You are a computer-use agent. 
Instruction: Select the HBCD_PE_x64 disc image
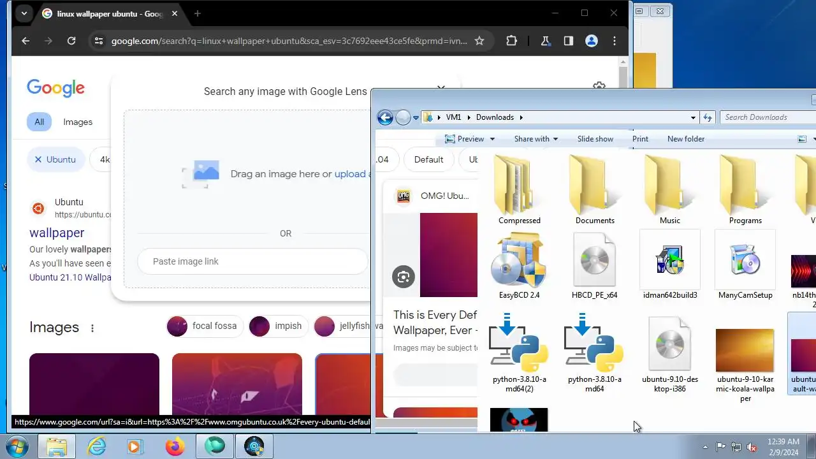click(594, 266)
